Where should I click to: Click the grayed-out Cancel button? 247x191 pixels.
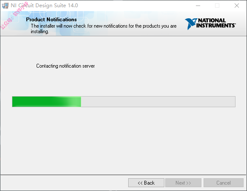coord(224,182)
